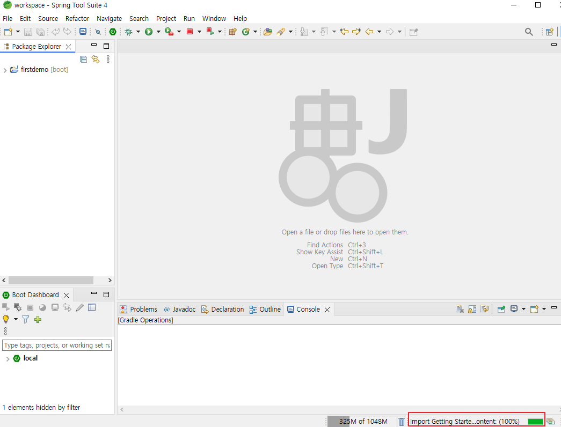The image size is (561, 427).
Task: Click the Save All icon
Action: (x=40, y=32)
